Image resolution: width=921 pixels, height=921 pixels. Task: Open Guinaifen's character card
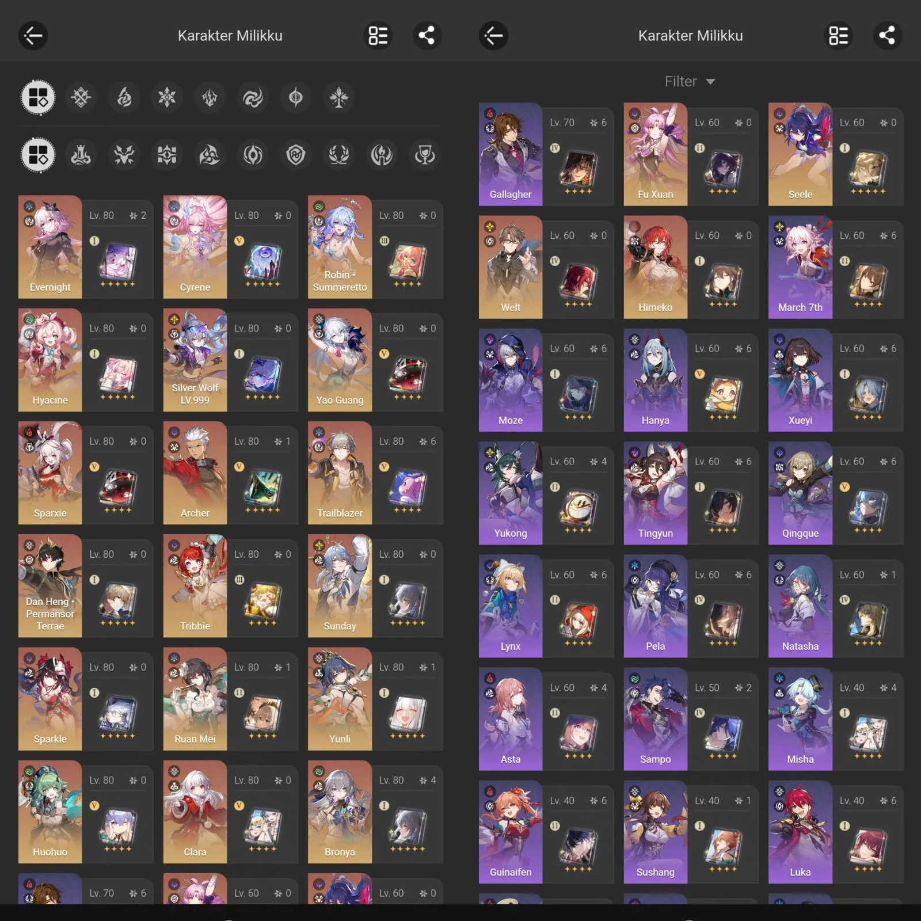click(546, 832)
